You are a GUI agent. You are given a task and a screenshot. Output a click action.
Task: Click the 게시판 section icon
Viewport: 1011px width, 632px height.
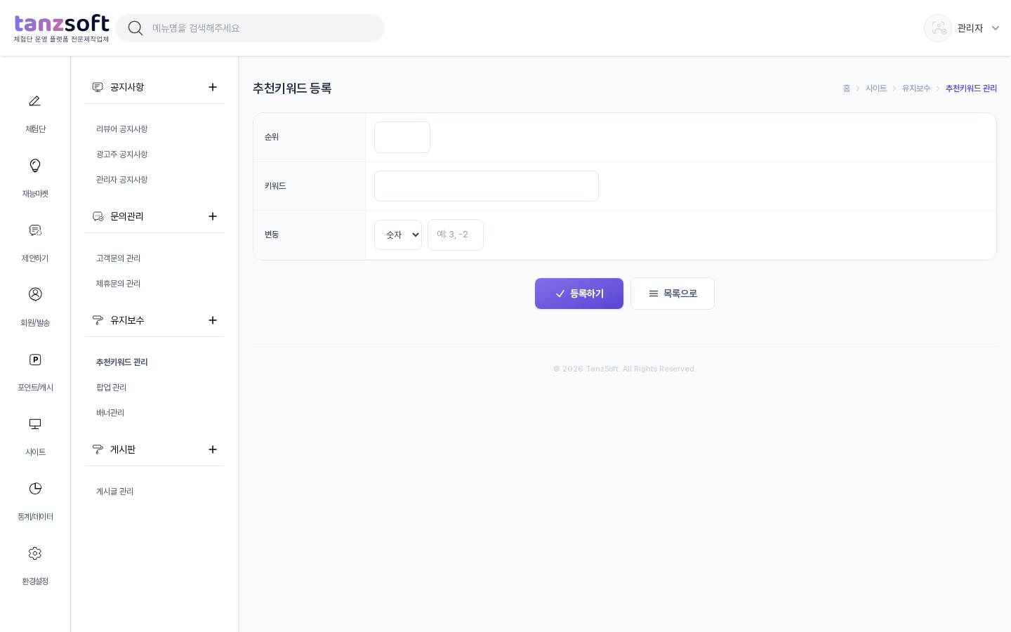pyautogui.click(x=98, y=449)
